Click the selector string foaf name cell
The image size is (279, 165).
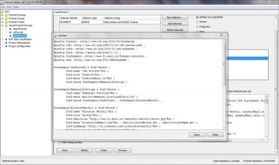coord(132,22)
